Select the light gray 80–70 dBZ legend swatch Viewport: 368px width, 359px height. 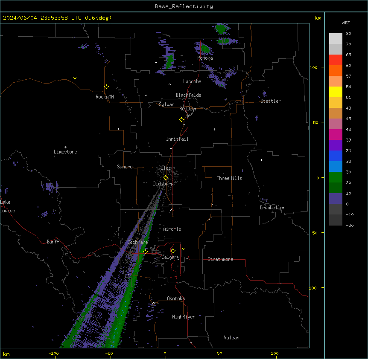[x=336, y=38]
